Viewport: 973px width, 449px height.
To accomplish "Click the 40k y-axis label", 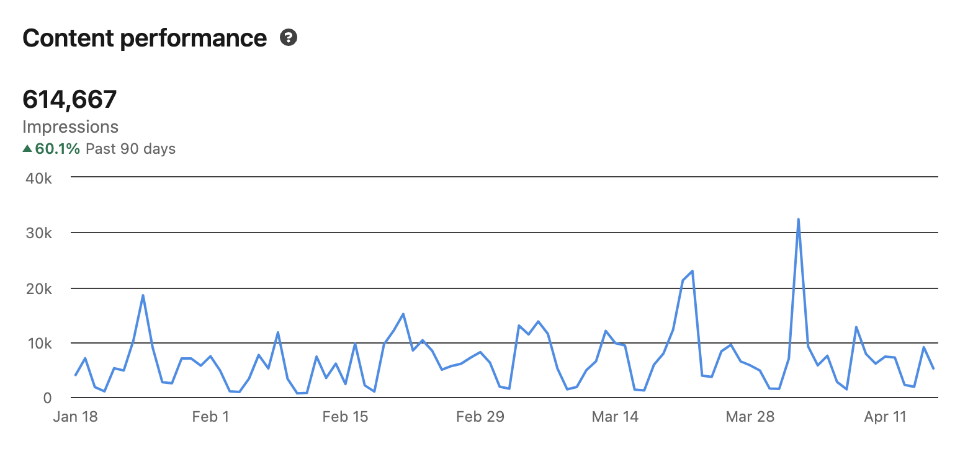I will click(x=39, y=178).
